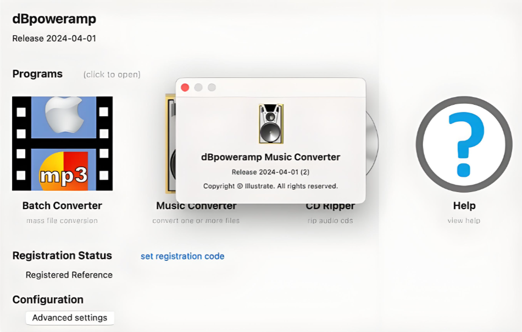Click the Music Converter label
This screenshot has width=522, height=332.
[196, 206]
